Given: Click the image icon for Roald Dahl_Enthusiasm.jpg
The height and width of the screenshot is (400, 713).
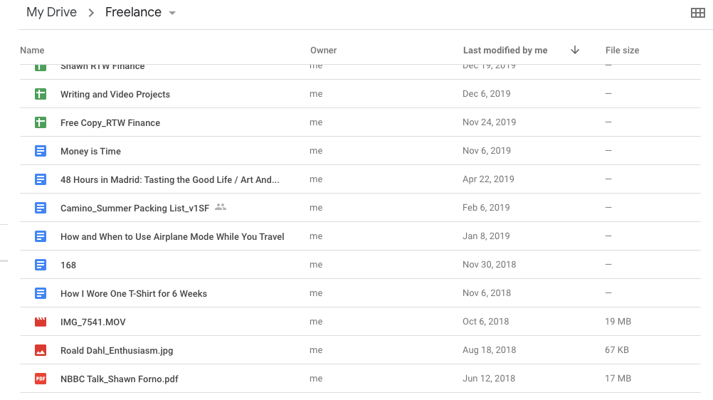Looking at the screenshot, I should pos(41,350).
